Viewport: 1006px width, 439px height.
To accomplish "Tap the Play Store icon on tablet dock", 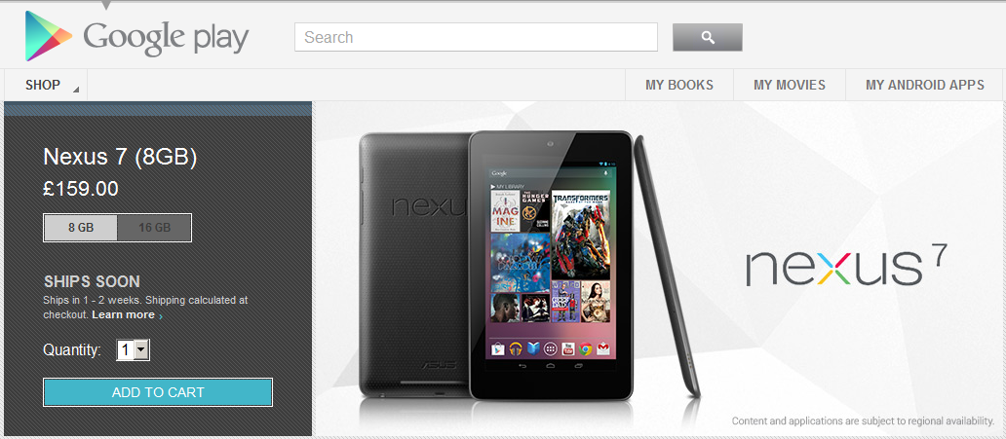I will click(498, 348).
